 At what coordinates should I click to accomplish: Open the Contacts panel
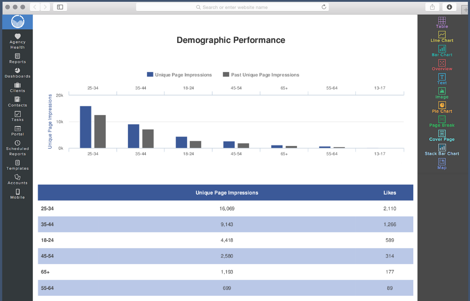[x=17, y=102]
